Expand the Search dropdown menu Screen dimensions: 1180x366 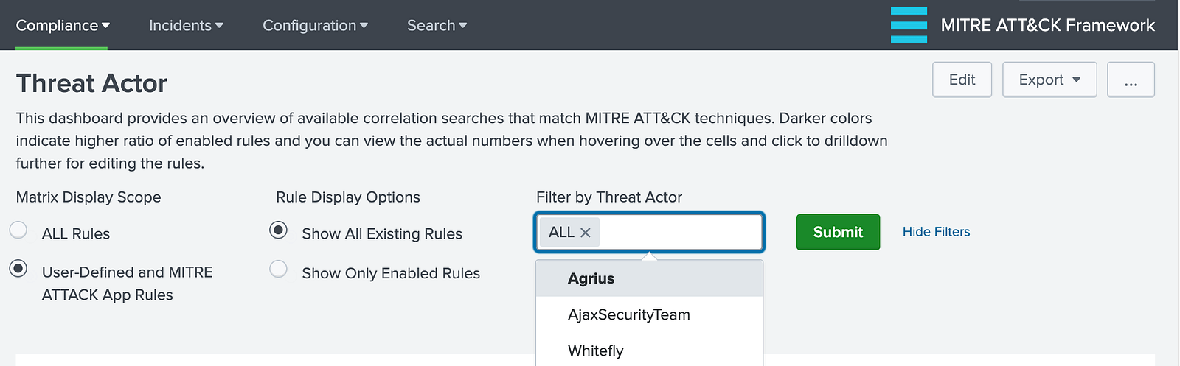(x=437, y=25)
